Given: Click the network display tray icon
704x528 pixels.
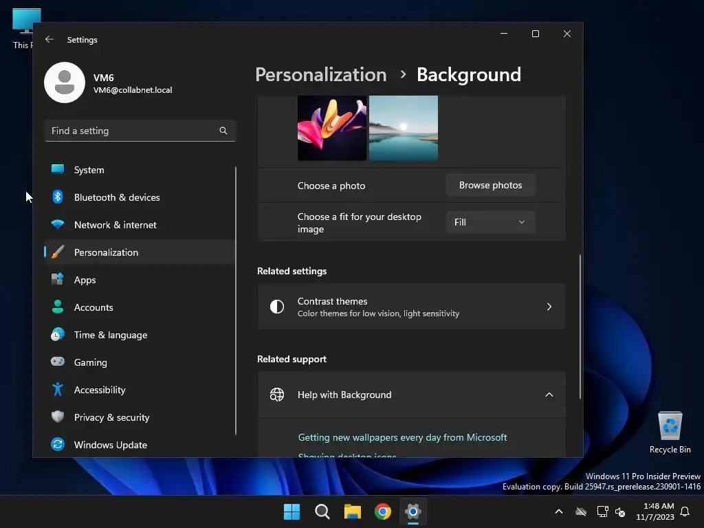Looking at the screenshot, I should [602, 511].
